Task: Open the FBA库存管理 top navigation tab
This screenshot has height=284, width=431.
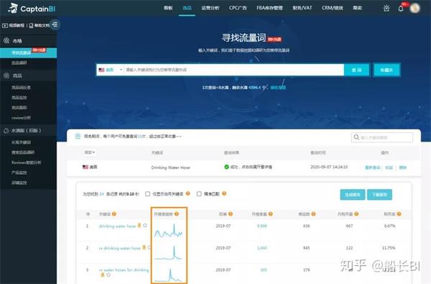Action: (269, 8)
